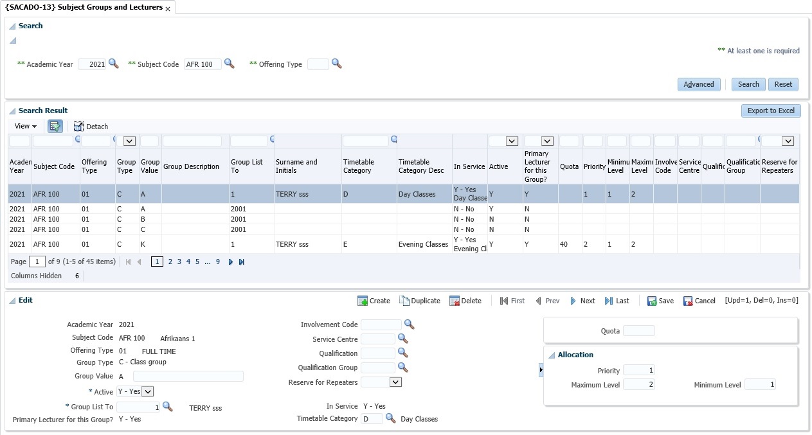This screenshot has height=435, width=812.
Task: Open the View menu
Action: [x=26, y=127]
